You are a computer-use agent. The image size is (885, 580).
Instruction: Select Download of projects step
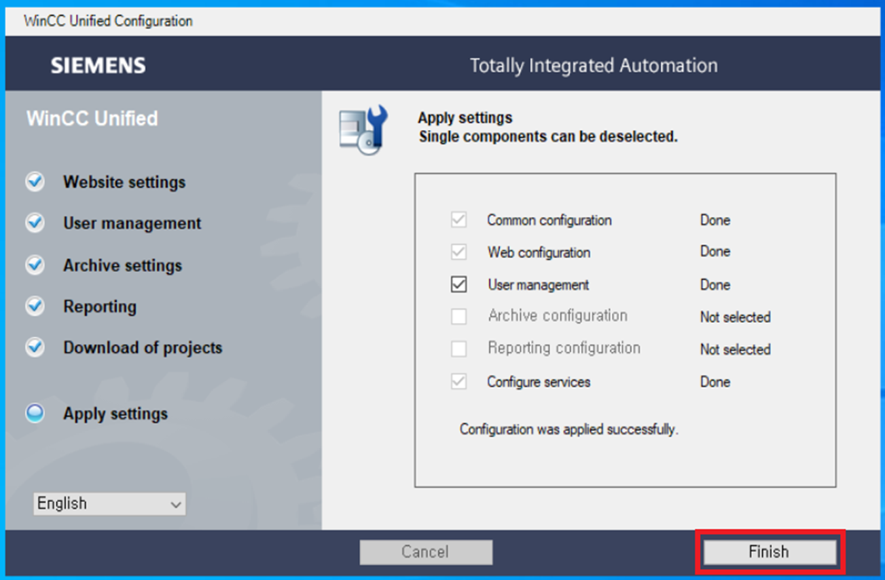(x=143, y=348)
